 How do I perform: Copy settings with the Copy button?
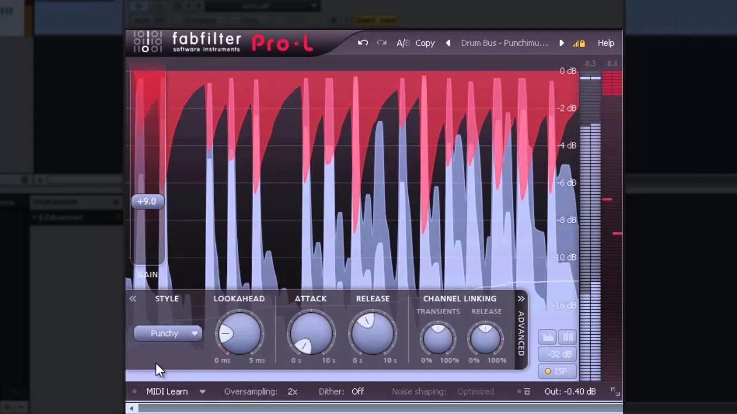coord(425,43)
